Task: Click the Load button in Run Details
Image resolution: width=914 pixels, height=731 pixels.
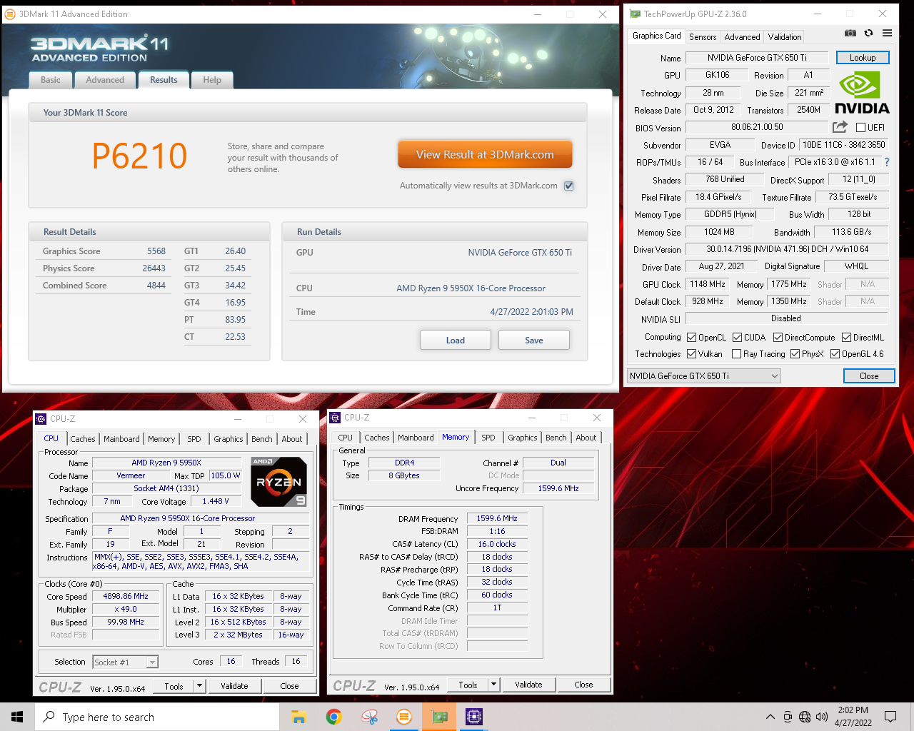Action: pyautogui.click(x=456, y=341)
